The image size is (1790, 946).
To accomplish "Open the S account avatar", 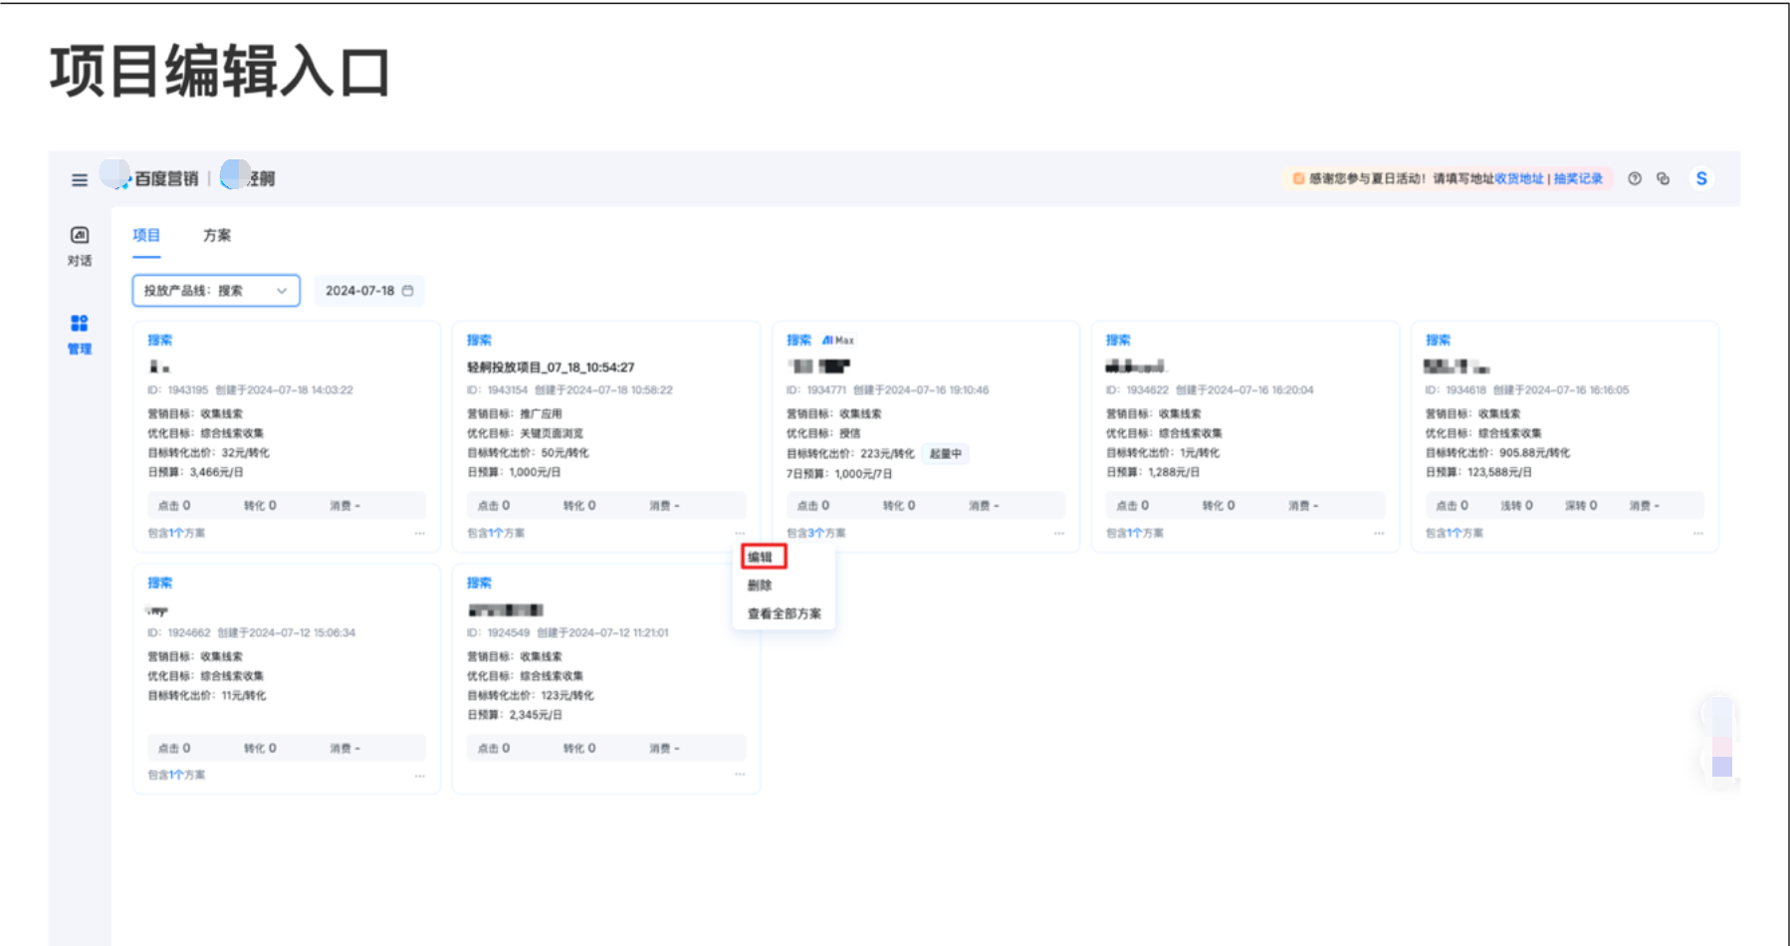I will pyautogui.click(x=1701, y=178).
